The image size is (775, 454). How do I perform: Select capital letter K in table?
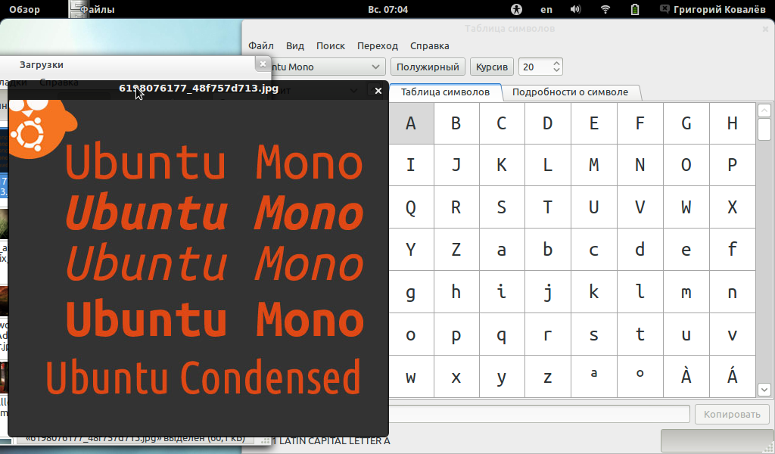point(502,165)
